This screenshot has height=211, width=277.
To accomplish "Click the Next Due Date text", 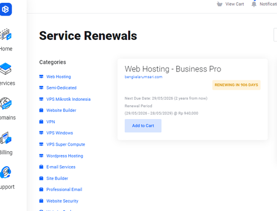I will tap(166, 98).
